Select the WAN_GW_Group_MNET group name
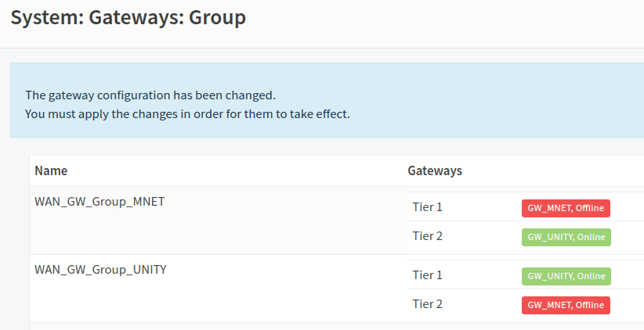644x330 pixels. 99,202
